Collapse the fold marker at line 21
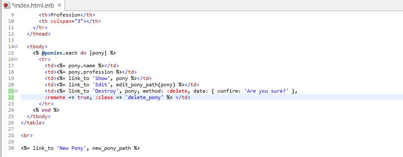The height and width of the screenshot is (157, 403). (16, 91)
